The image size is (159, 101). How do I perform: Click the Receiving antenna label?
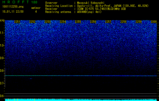(58, 12)
